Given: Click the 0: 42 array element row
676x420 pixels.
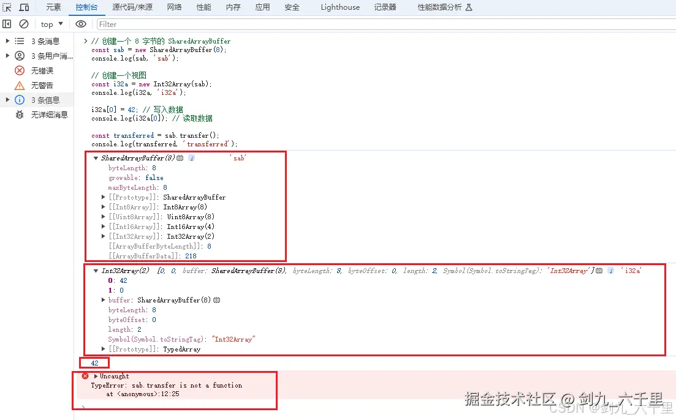Looking at the screenshot, I should tap(118, 280).
